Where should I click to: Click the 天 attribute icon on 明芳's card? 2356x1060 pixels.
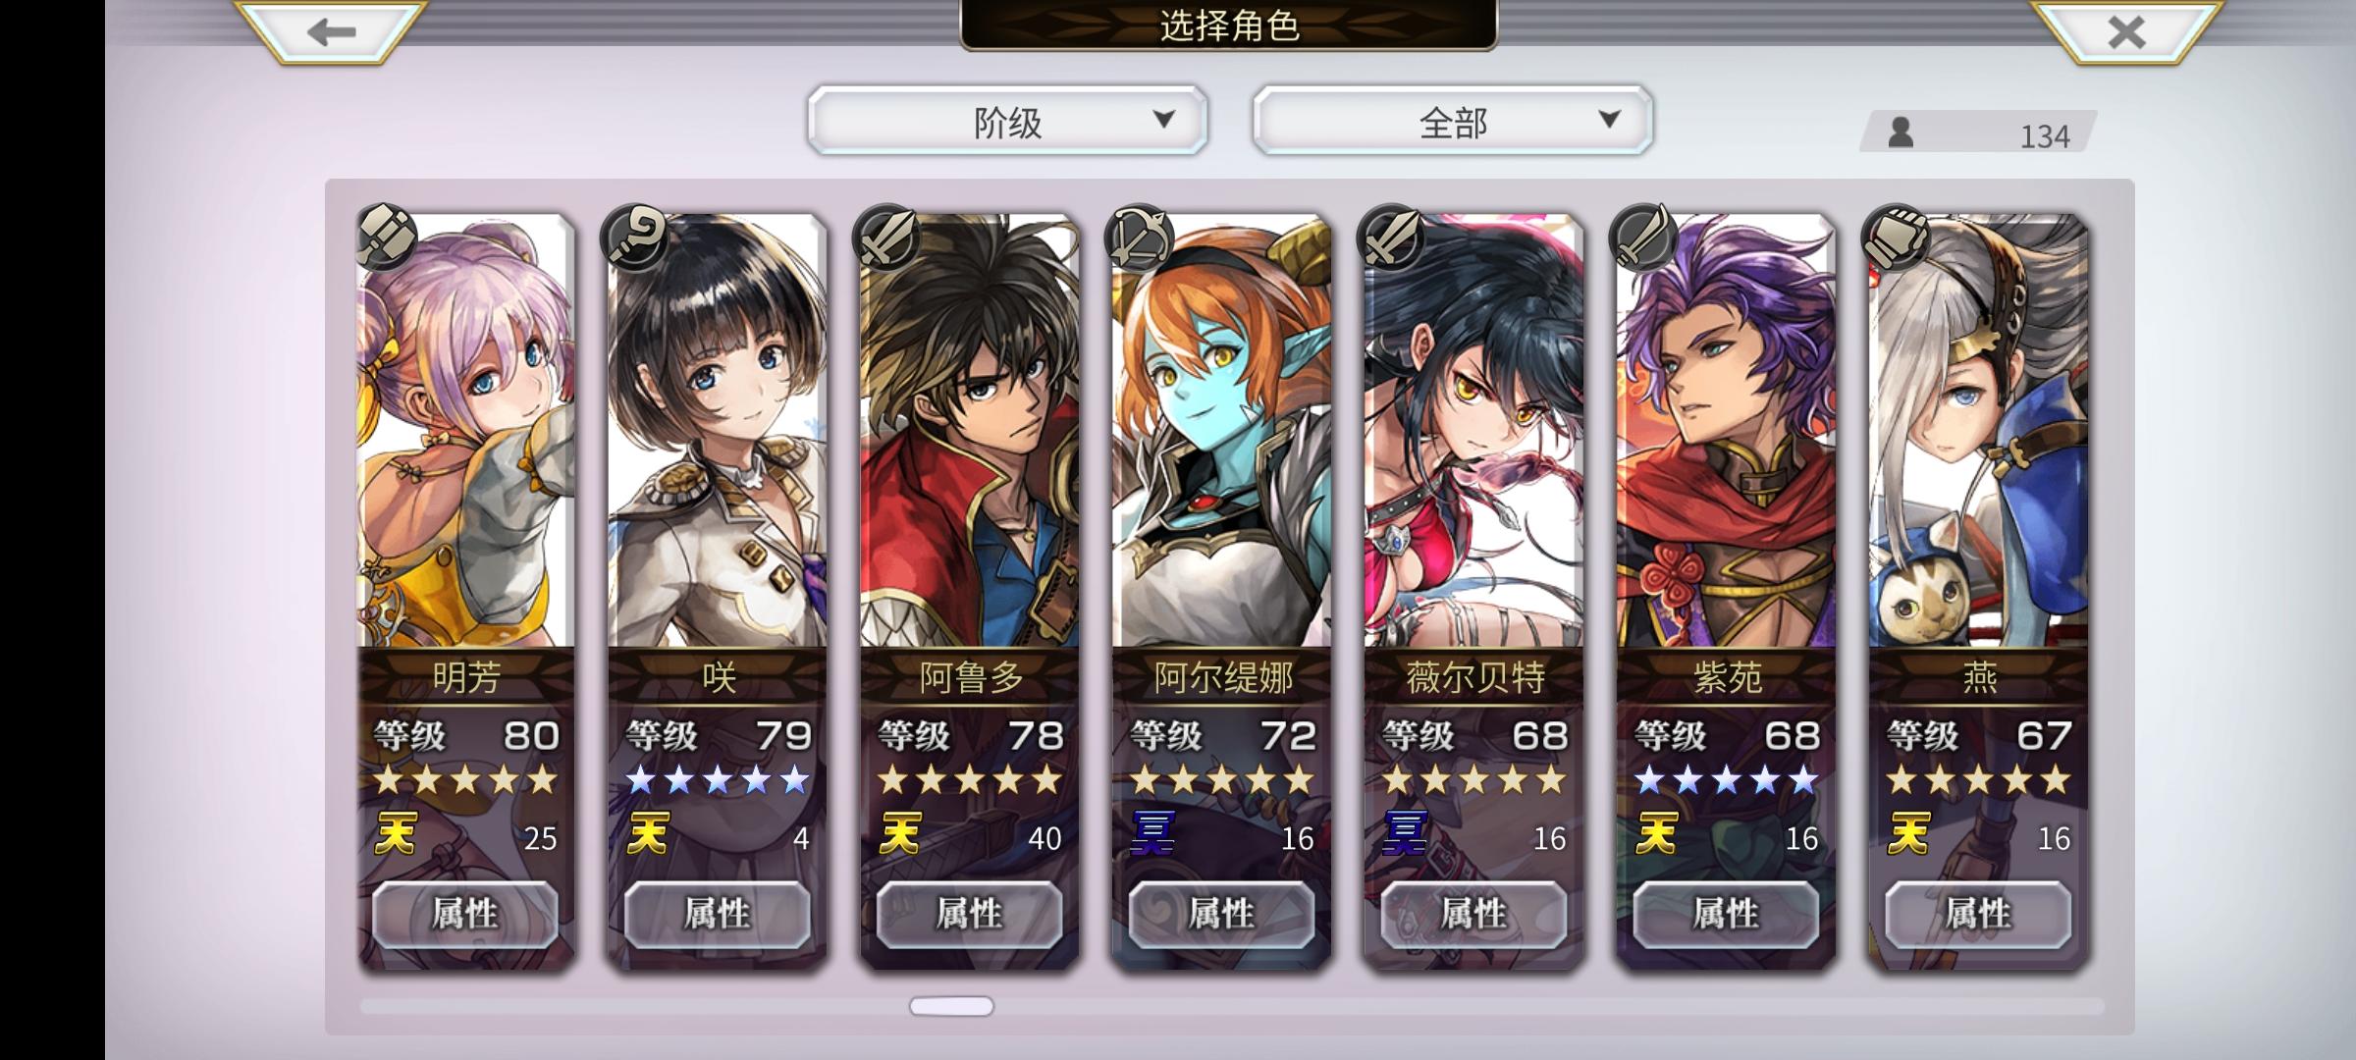coord(396,834)
